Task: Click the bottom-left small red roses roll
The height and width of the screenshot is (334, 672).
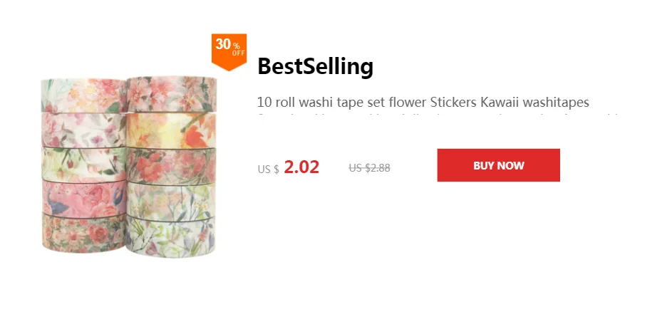Action: pyautogui.click(x=84, y=233)
